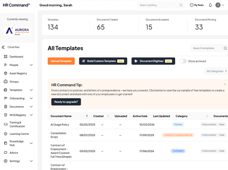View documents for AI Usage Policy
The image size is (228, 170).
pyautogui.click(x=221, y=124)
